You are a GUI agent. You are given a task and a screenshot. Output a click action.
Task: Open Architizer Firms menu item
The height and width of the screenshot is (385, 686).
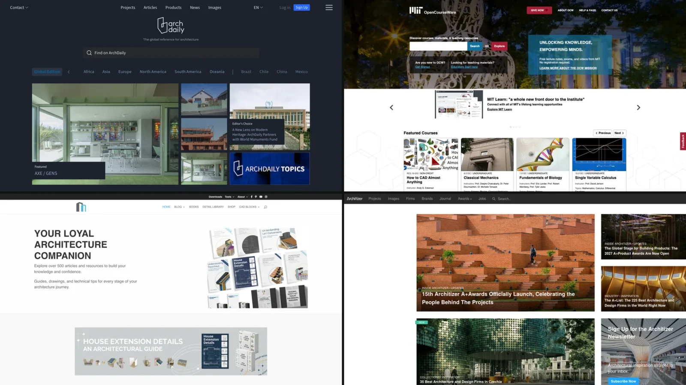[410, 199]
